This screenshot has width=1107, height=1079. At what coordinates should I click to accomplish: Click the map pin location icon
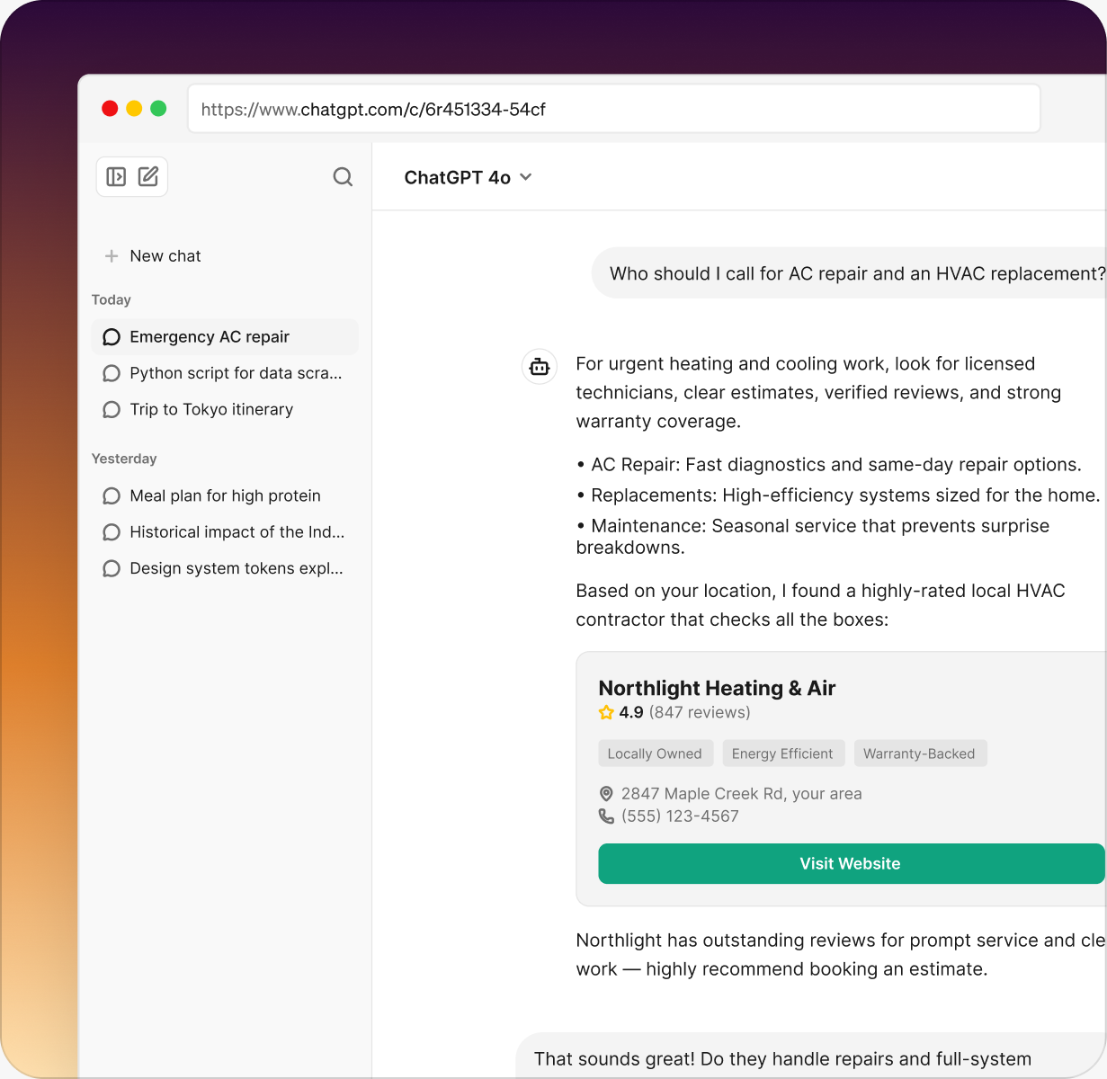point(606,794)
